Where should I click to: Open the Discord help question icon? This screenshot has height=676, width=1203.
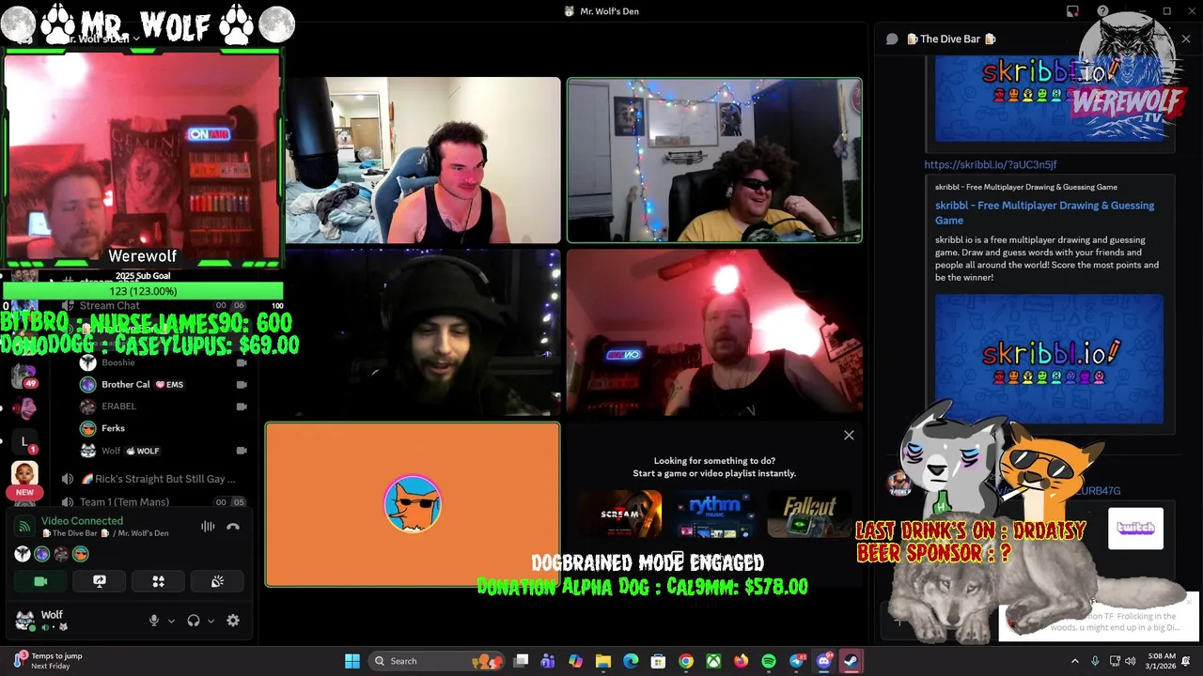point(1103,11)
